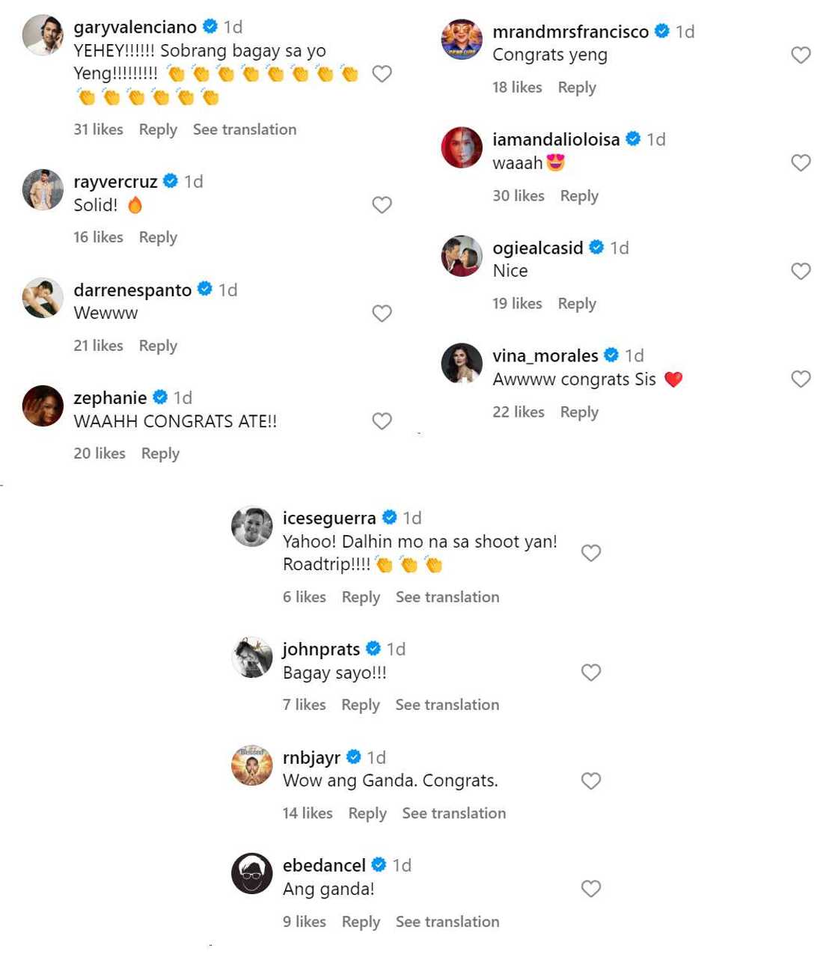The width and height of the screenshot is (838, 957).
Task: Reply to vina_morales's comment
Action: pos(579,412)
